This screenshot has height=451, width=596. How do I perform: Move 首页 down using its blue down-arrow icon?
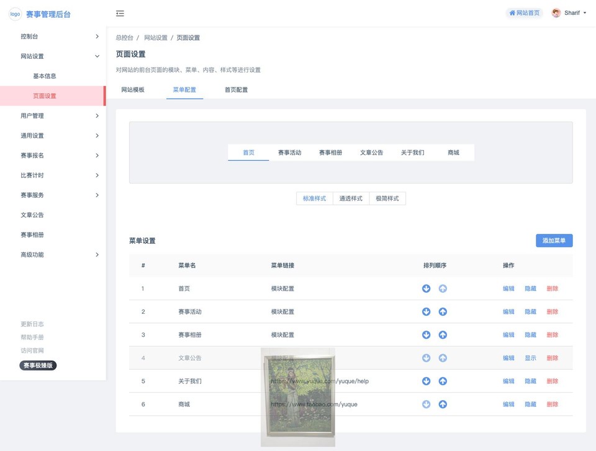click(426, 288)
